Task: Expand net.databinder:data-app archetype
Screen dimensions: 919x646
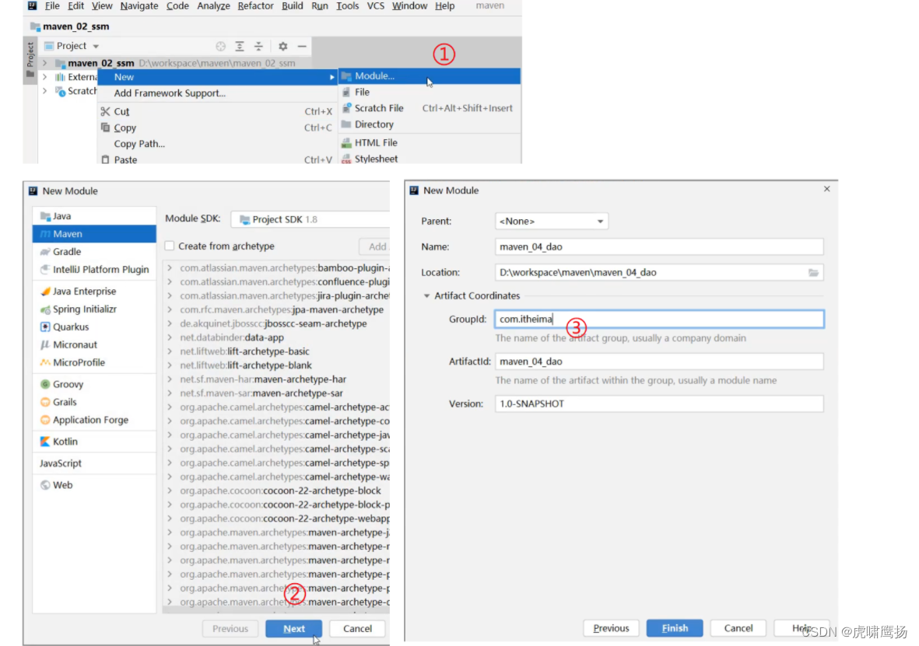Action: [x=170, y=337]
